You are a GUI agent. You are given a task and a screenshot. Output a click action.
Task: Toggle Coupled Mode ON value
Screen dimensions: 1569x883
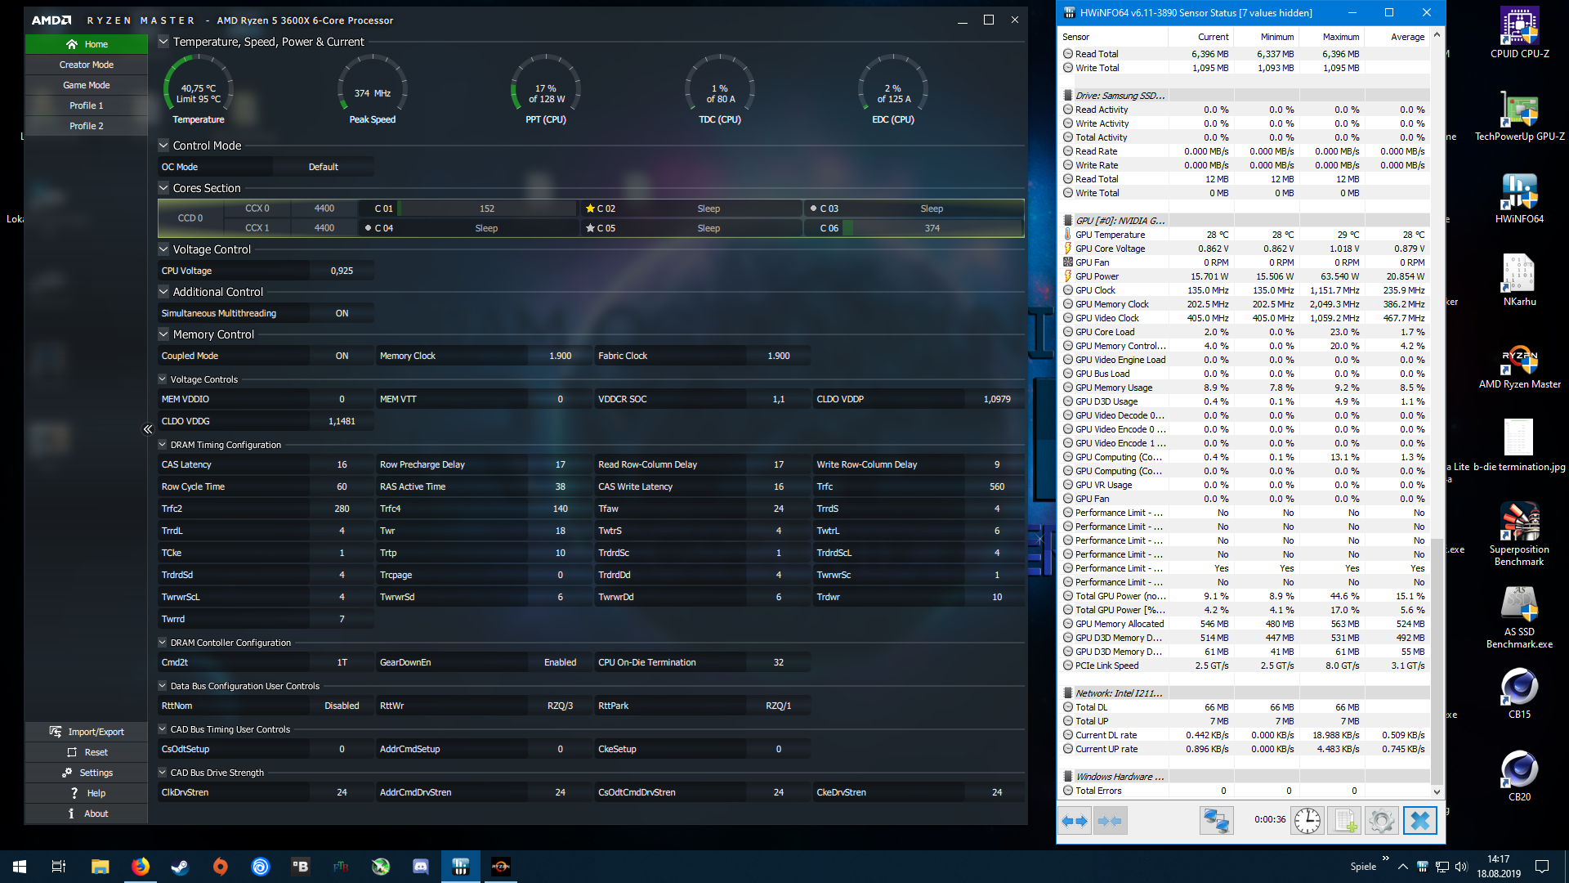point(342,356)
